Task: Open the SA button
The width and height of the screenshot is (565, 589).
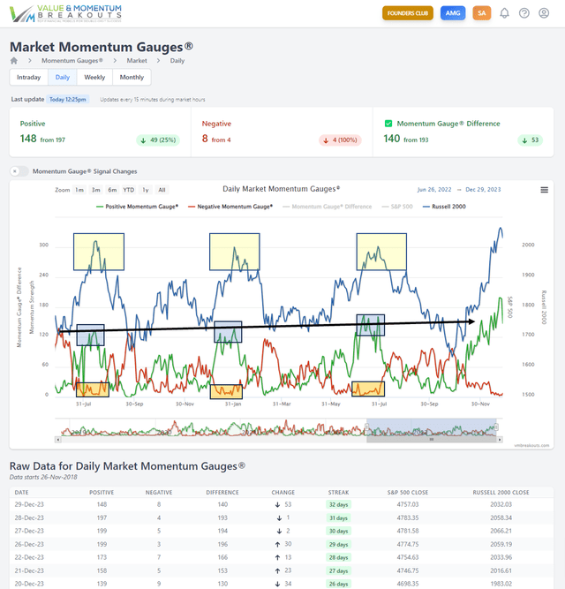Action: point(482,13)
